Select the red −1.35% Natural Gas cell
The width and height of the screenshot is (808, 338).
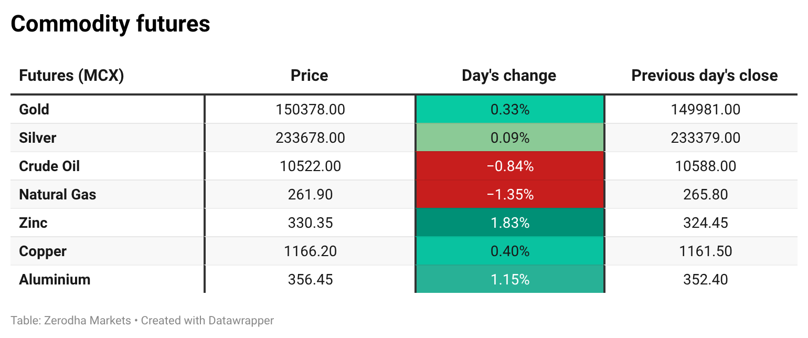[x=510, y=195]
